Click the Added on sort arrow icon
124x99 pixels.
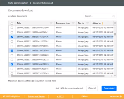pyautogui.click(x=103, y=23)
